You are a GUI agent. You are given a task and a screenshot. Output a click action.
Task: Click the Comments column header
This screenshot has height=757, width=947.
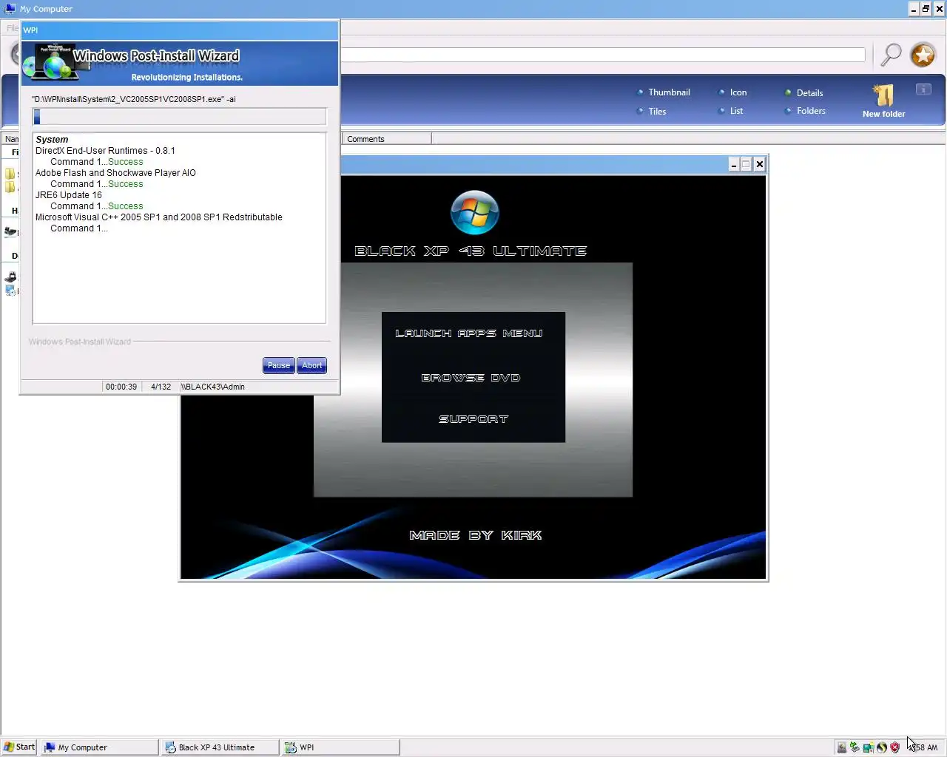(386, 139)
